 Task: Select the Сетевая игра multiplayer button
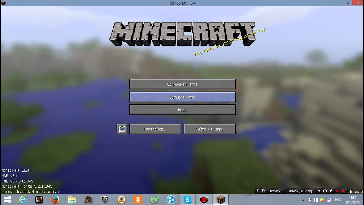tap(182, 97)
